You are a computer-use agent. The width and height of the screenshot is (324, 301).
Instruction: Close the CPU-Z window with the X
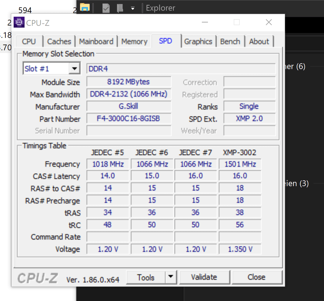269,22
